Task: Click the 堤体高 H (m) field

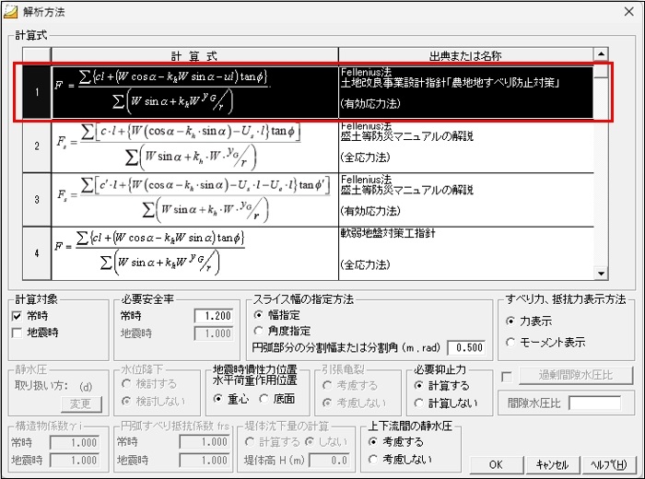Action: pyautogui.click(x=329, y=461)
